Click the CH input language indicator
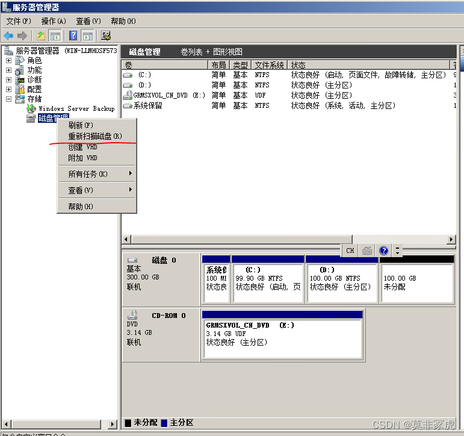 (x=350, y=251)
